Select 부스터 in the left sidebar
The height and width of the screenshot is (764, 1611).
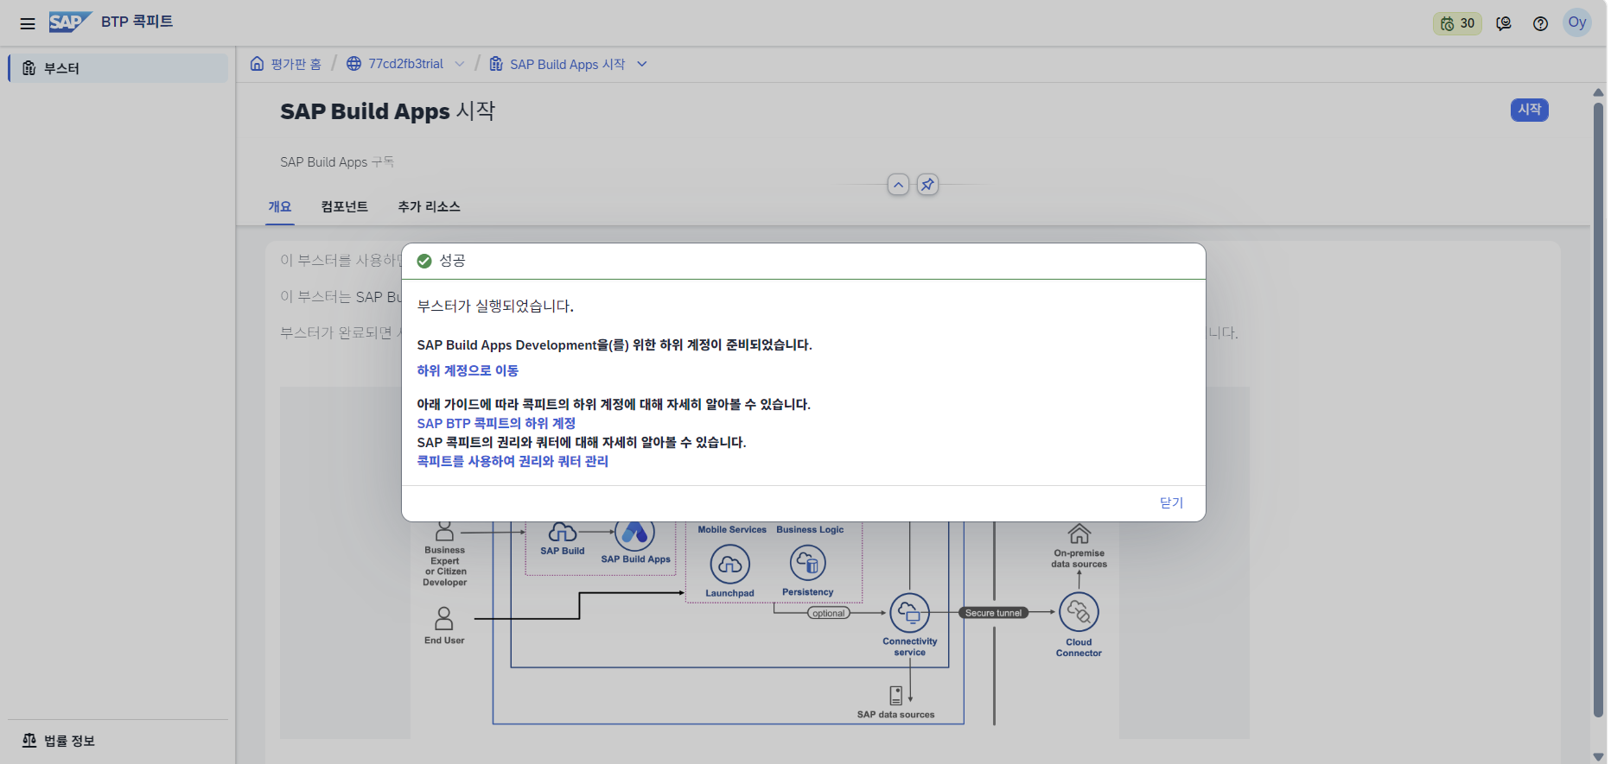point(118,68)
